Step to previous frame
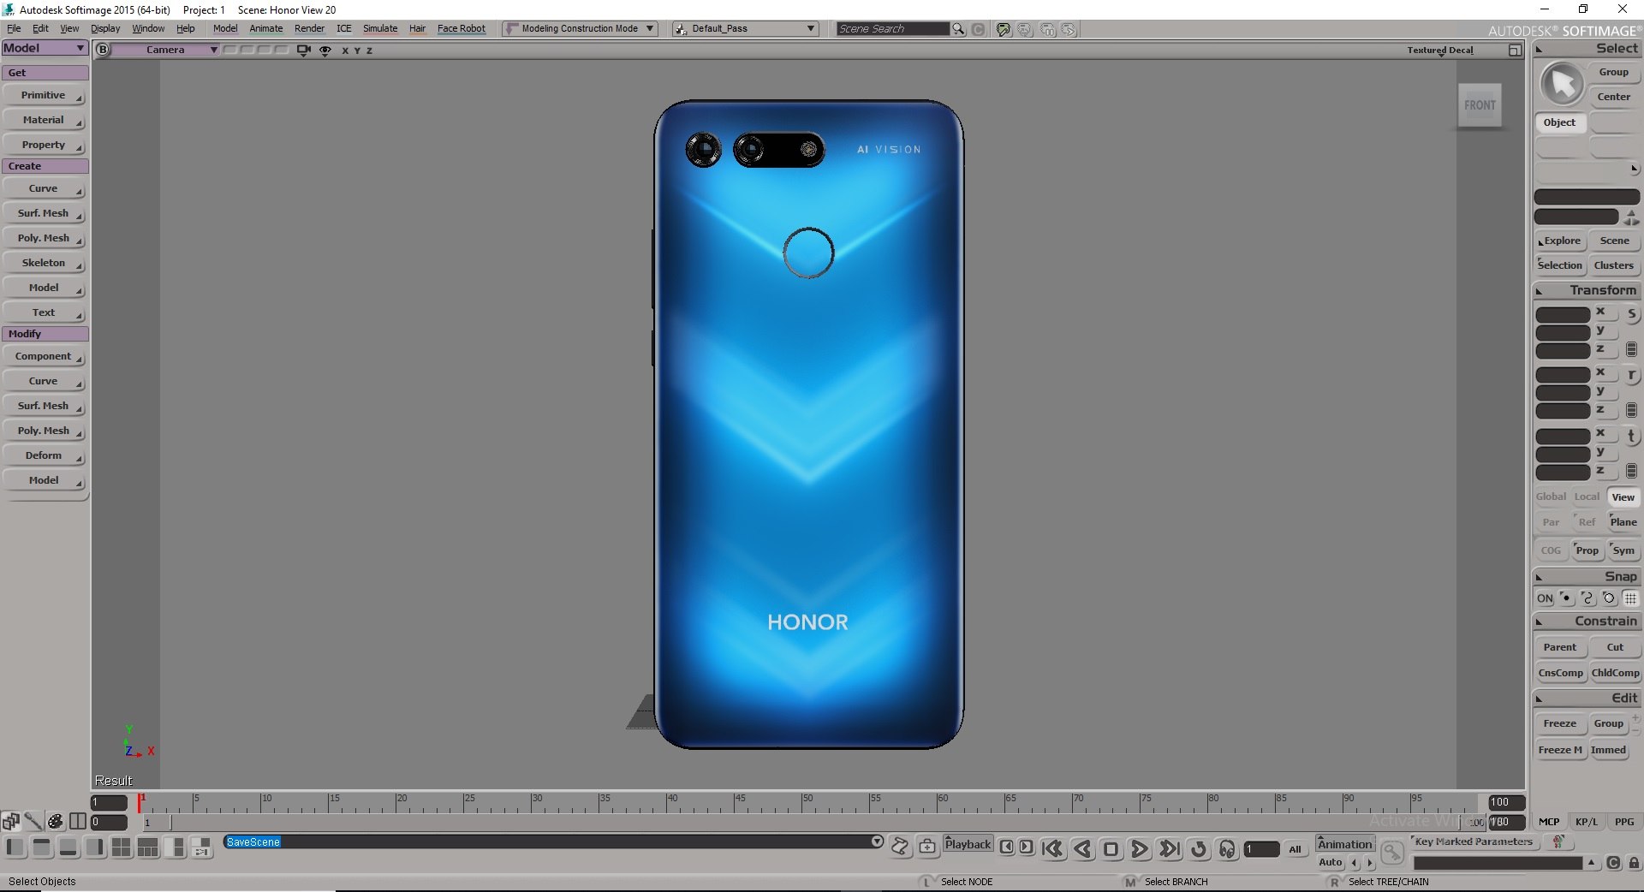Image resolution: width=1644 pixels, height=892 pixels. coord(1007,847)
